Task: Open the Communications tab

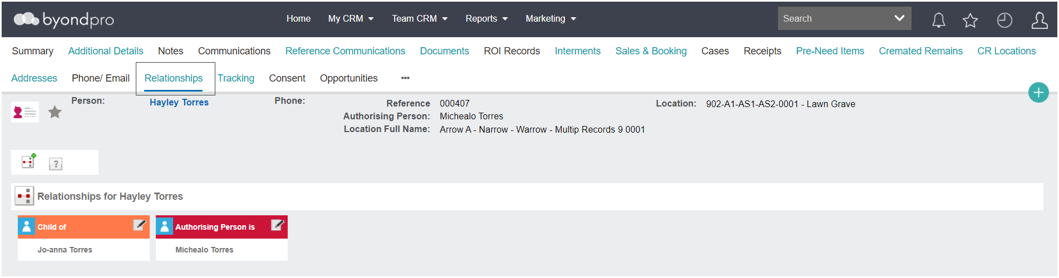Action: click(x=234, y=51)
